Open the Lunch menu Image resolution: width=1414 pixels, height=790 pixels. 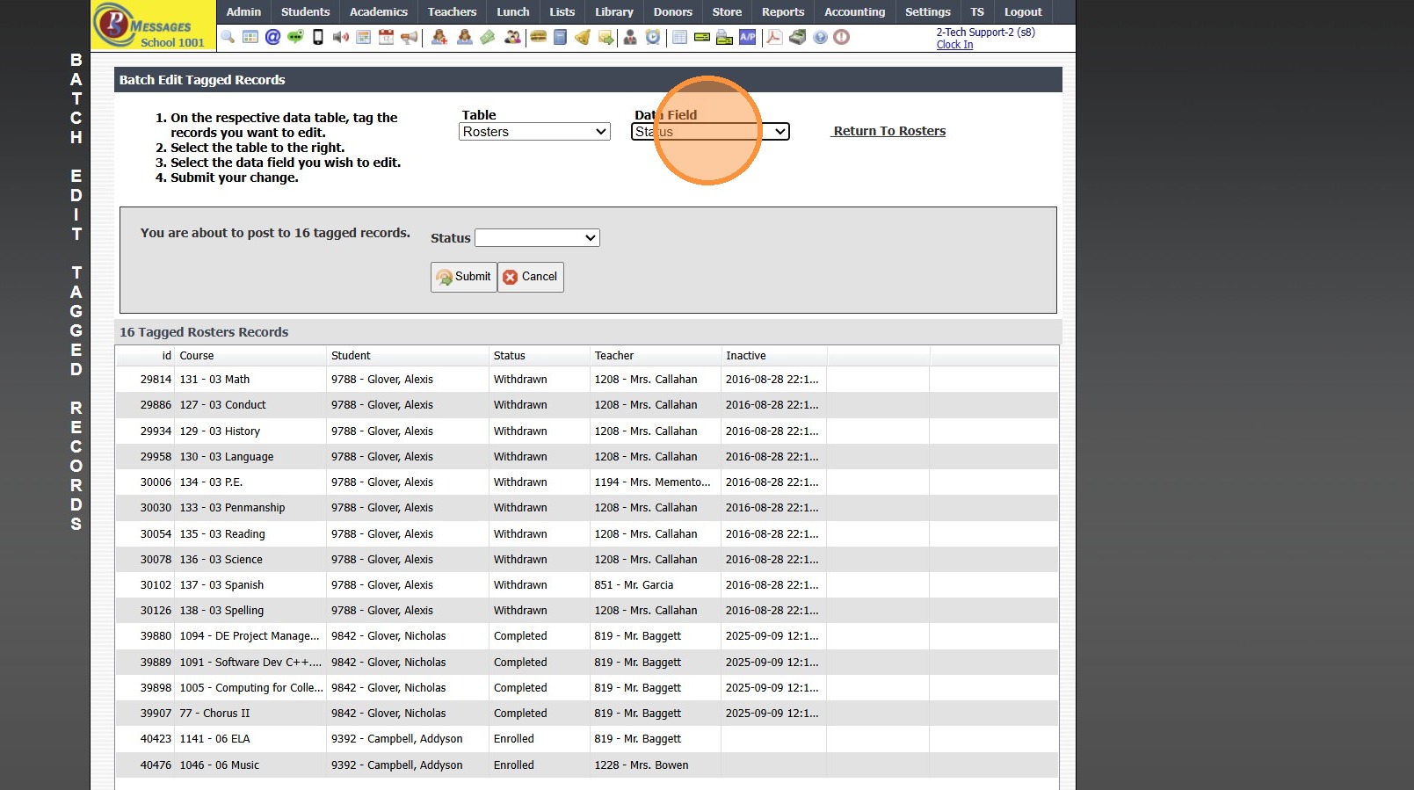(x=513, y=11)
